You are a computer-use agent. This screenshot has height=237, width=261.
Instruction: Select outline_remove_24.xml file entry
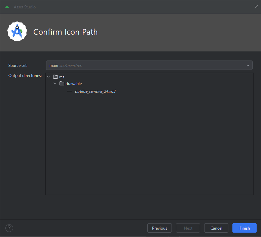[95, 91]
